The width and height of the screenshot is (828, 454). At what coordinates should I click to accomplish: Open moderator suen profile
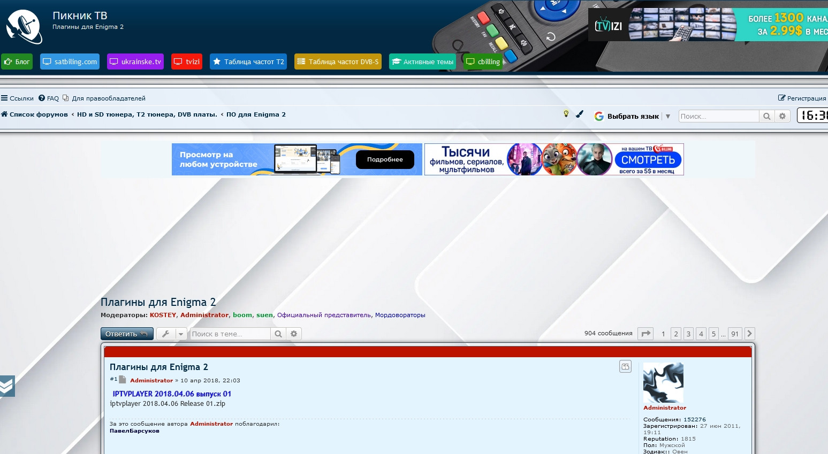click(x=264, y=315)
